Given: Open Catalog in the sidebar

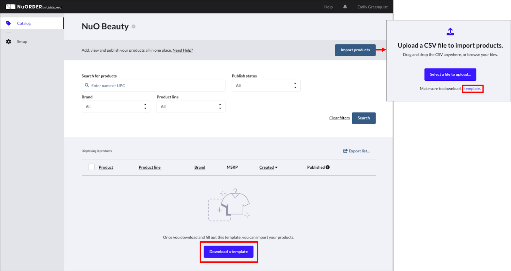Looking at the screenshot, I should tap(32, 23).
